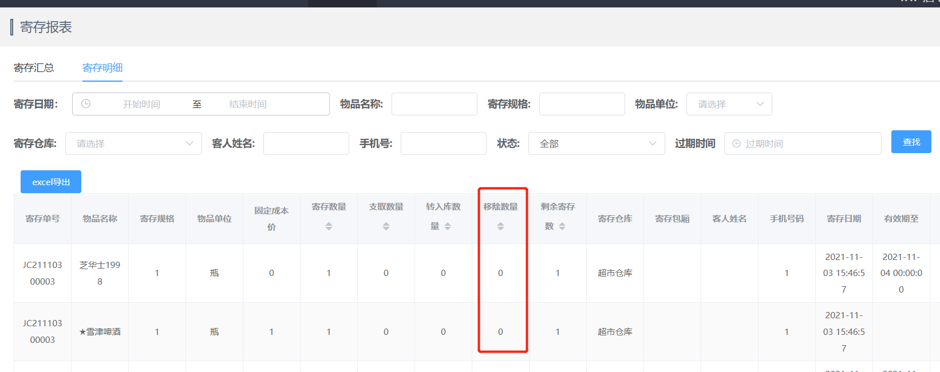Focus the 物品名称 input box

[x=435, y=104]
